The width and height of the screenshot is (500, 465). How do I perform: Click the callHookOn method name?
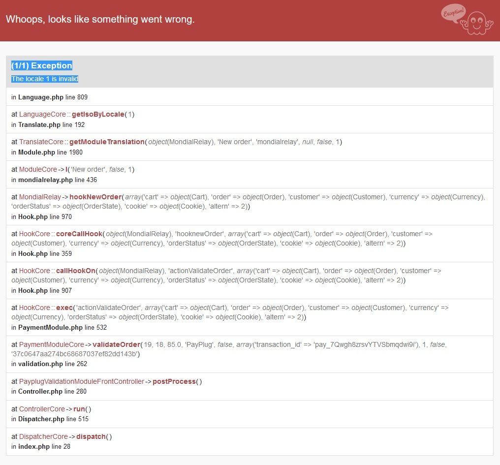click(x=76, y=271)
